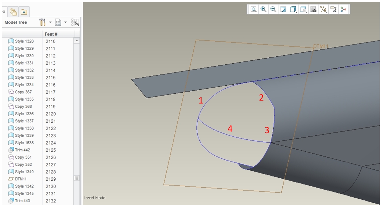This screenshot has height=206, width=382.
Task: Select Style 1338 tree entry
Action: (21, 128)
